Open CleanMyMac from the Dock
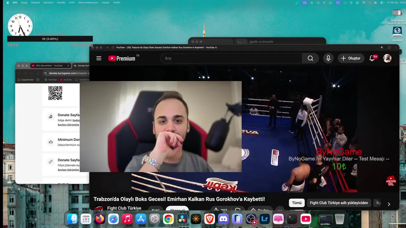 [278, 219]
